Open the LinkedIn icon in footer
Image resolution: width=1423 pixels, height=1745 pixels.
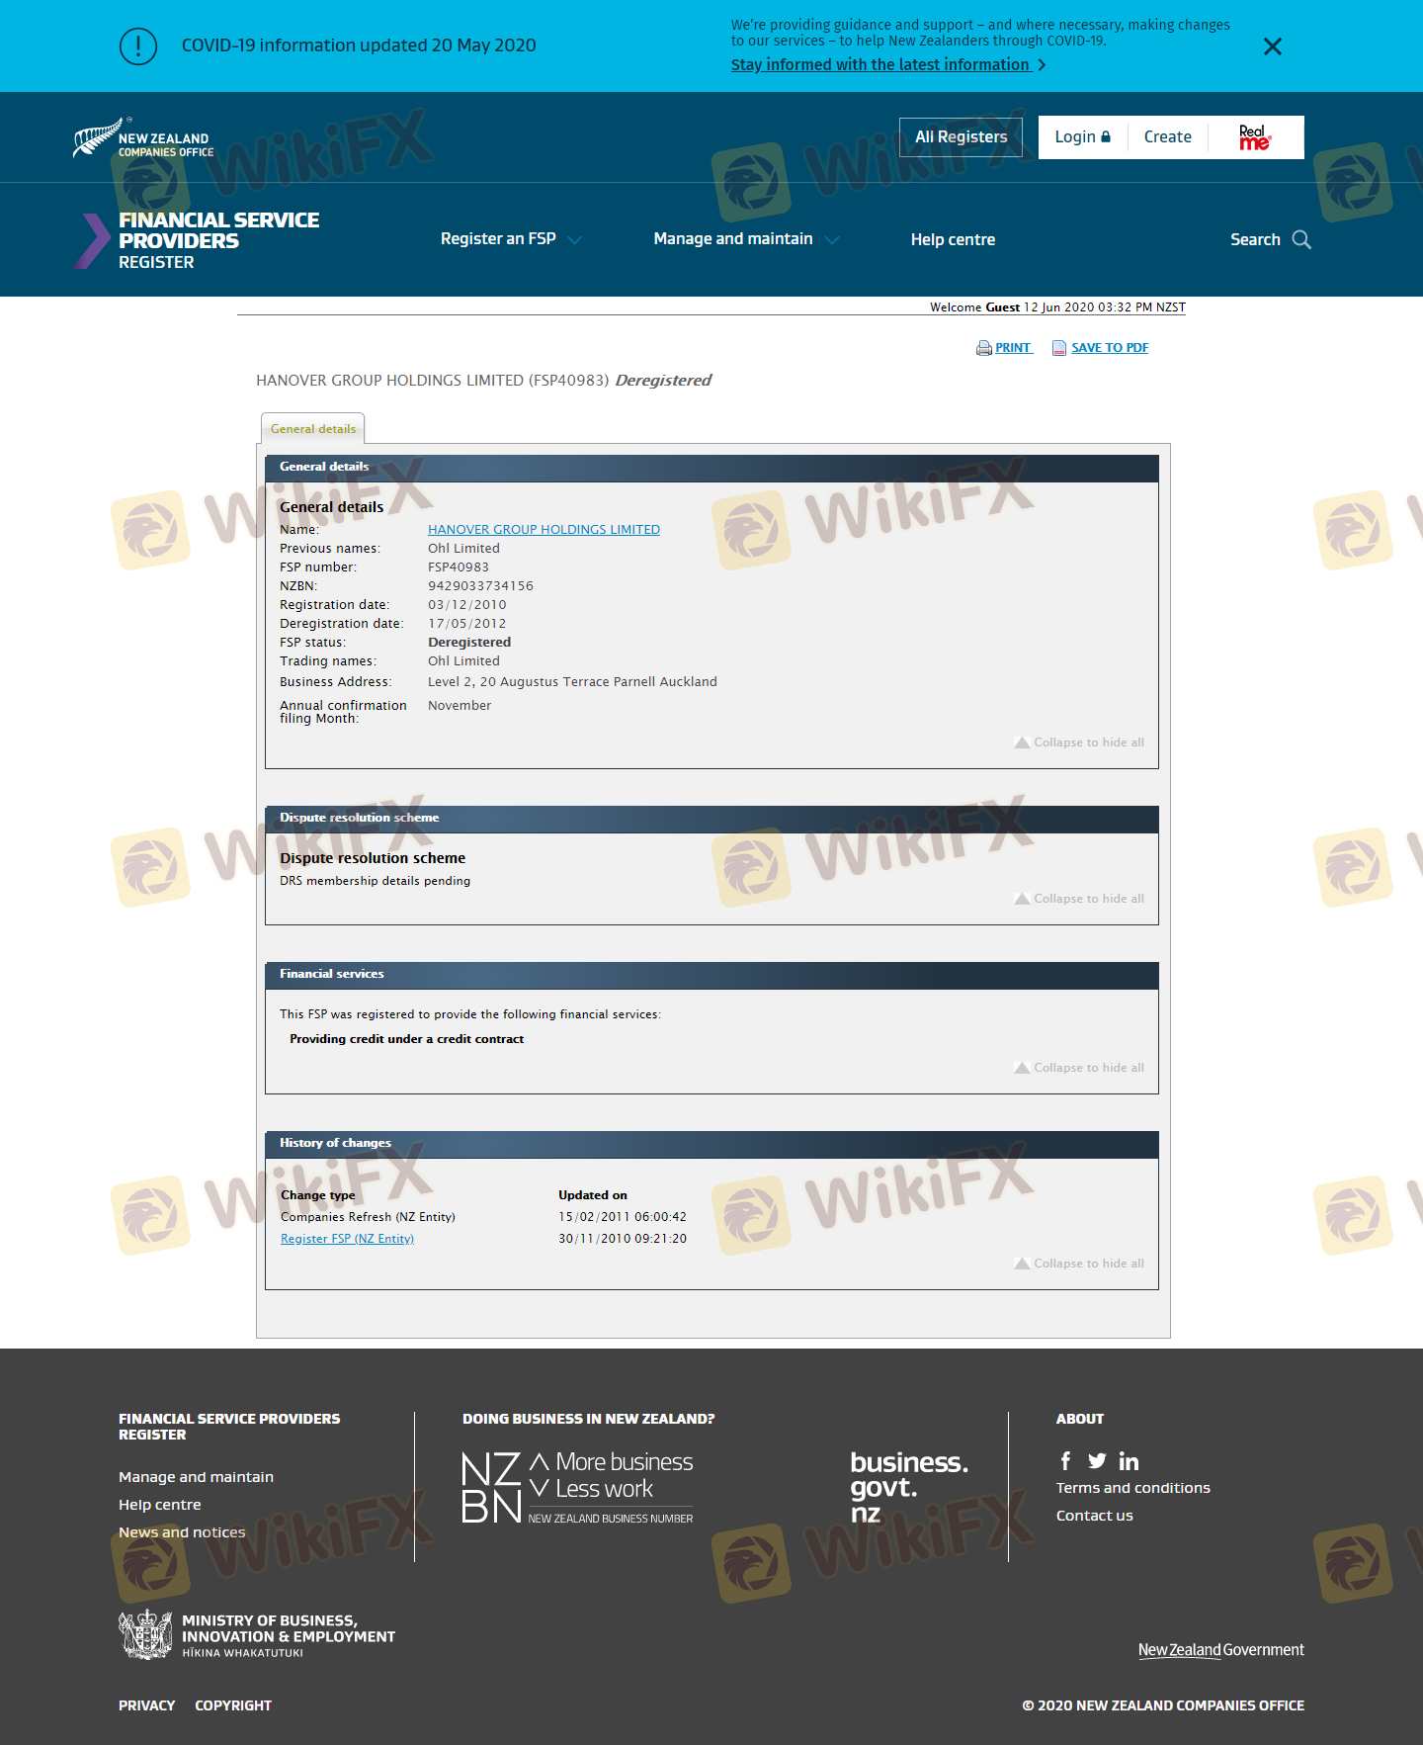coord(1129,1461)
